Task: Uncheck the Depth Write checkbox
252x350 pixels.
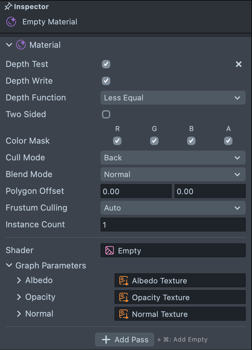Action: click(106, 81)
